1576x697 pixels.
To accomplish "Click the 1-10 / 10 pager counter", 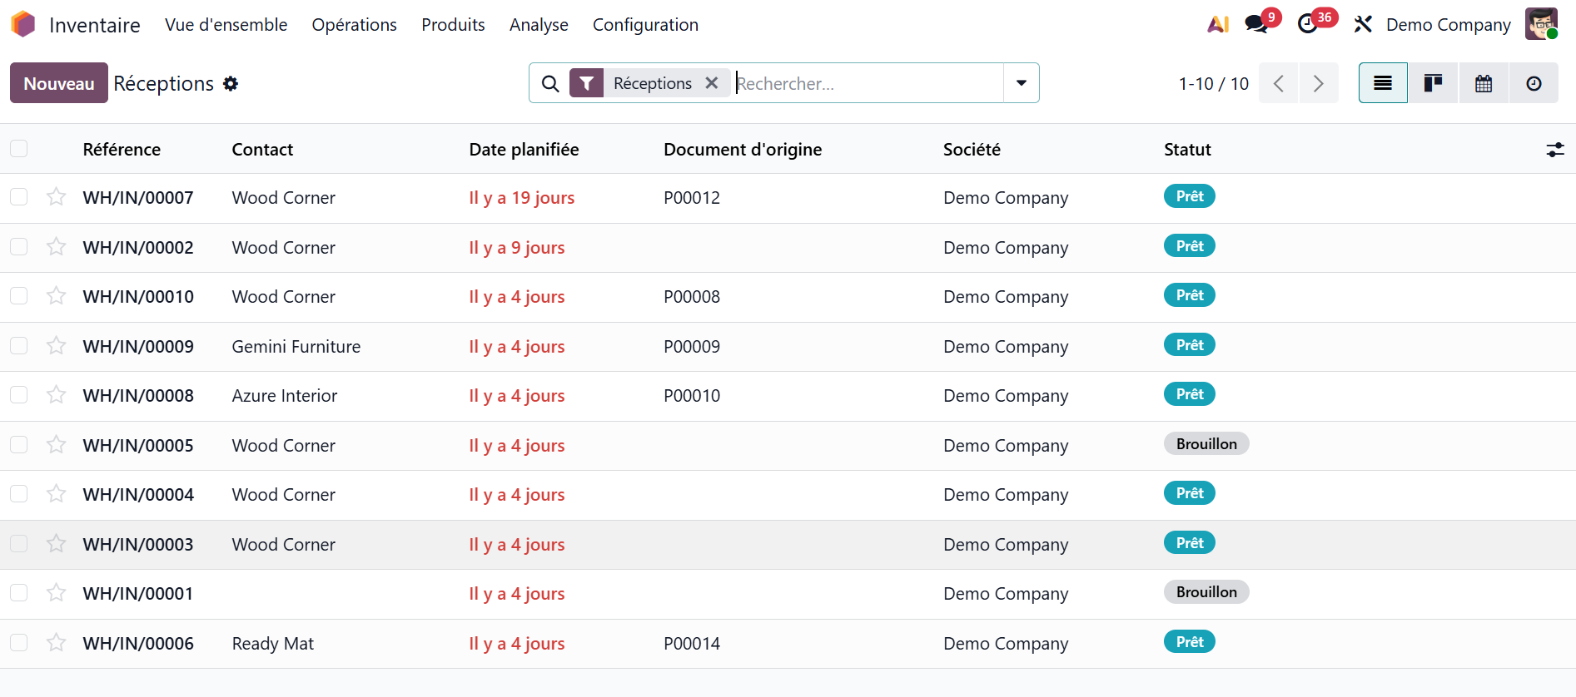I will pyautogui.click(x=1214, y=83).
